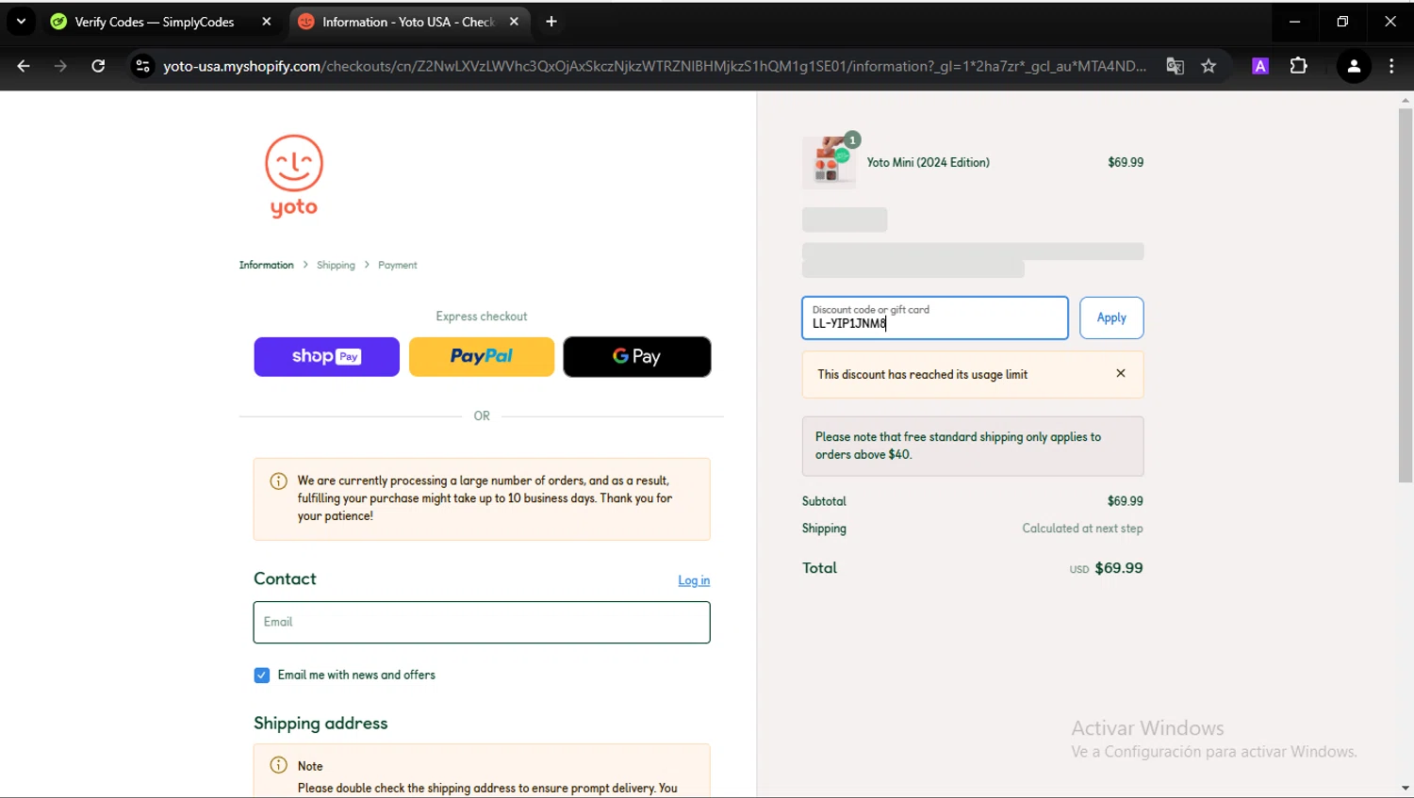This screenshot has width=1414, height=798.
Task: Click the page vertical scrollbar thumb
Action: 1406,295
